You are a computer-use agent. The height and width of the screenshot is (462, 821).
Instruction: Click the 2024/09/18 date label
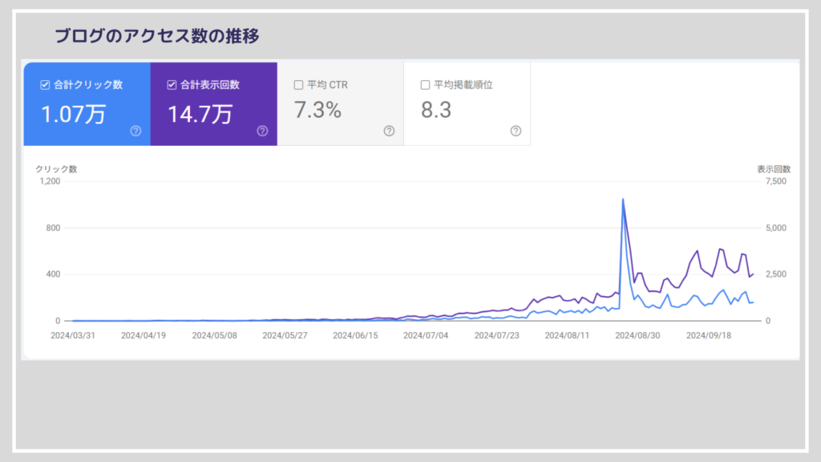click(709, 336)
